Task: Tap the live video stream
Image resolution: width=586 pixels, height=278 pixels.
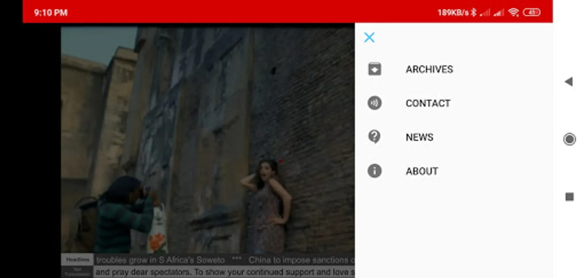Action: (208, 140)
